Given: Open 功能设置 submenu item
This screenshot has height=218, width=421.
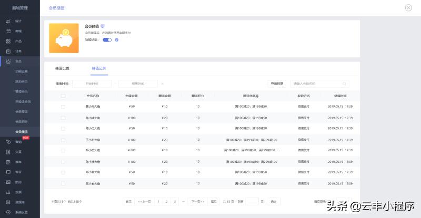Looking at the screenshot, I should pos(22,71).
